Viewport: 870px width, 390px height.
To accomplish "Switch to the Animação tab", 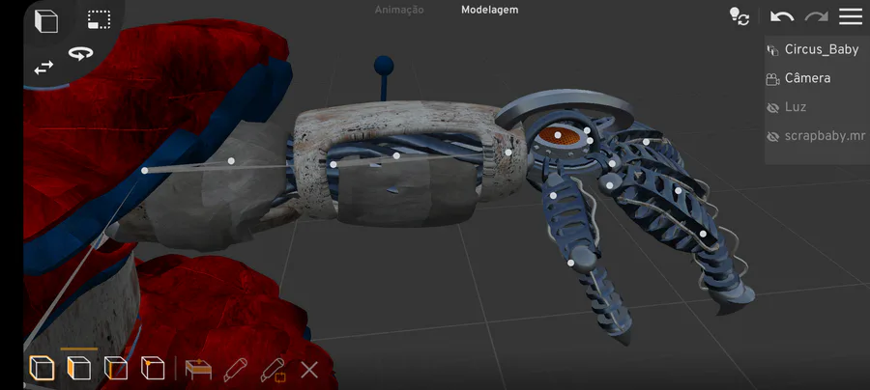I will tap(399, 10).
